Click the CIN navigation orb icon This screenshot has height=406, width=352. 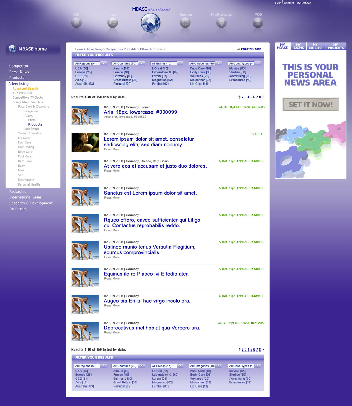[76, 23]
